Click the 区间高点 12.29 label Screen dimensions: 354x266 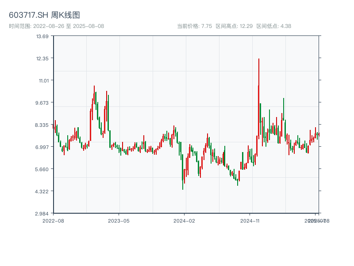[234, 26]
